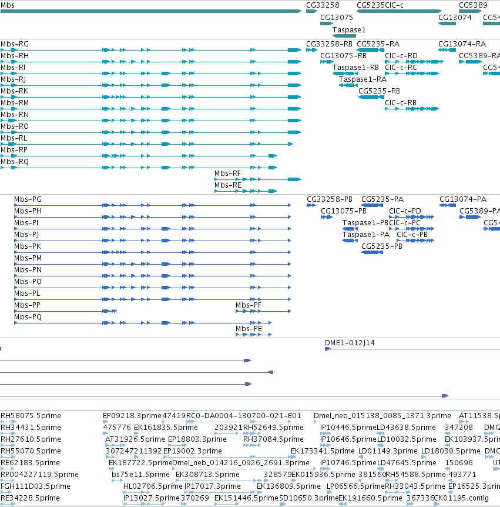Click Taspase1-RA transcript label

coord(363,79)
